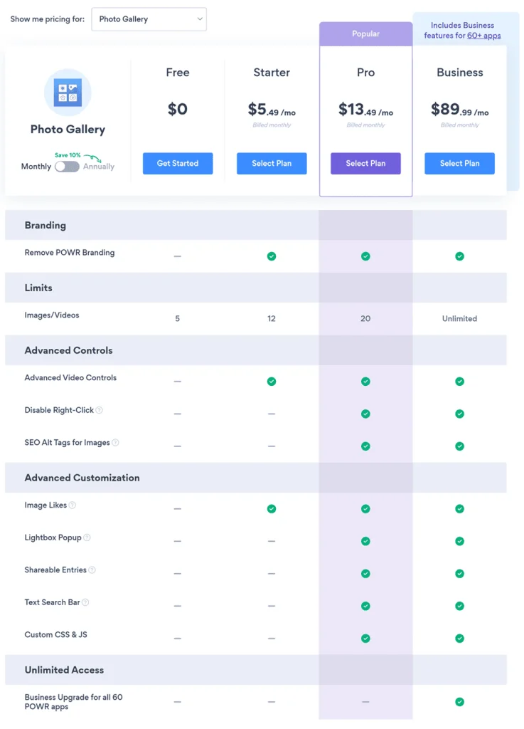This screenshot has width=524, height=729.
Task: Click help icon beside Lightbox Popup
Action: tap(87, 537)
